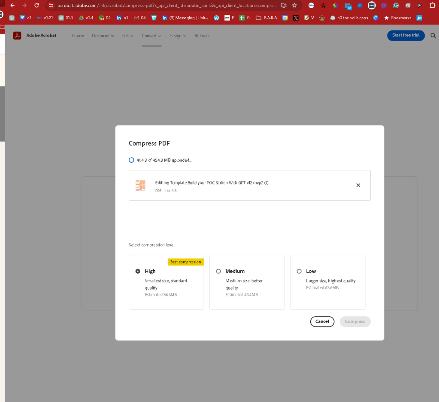Open the Extensions puzzle icon
Image resolution: width=439 pixels, height=402 pixels.
(x=432, y=5)
